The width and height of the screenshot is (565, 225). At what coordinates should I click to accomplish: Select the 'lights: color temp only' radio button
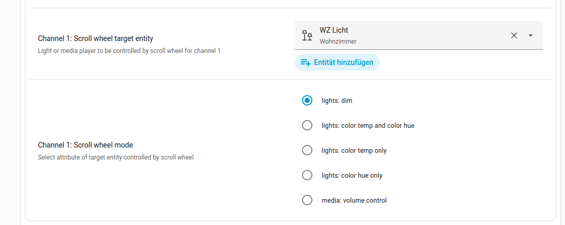[x=307, y=150]
